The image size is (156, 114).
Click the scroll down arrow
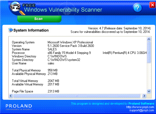(x=149, y=91)
